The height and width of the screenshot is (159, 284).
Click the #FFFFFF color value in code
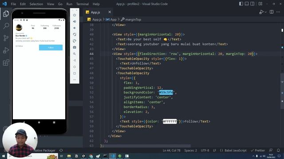point(170,121)
